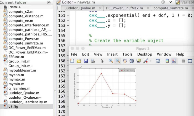This screenshot has height=116, width=194.
Task: Click the Open File folder icon
Action: (79, 61)
